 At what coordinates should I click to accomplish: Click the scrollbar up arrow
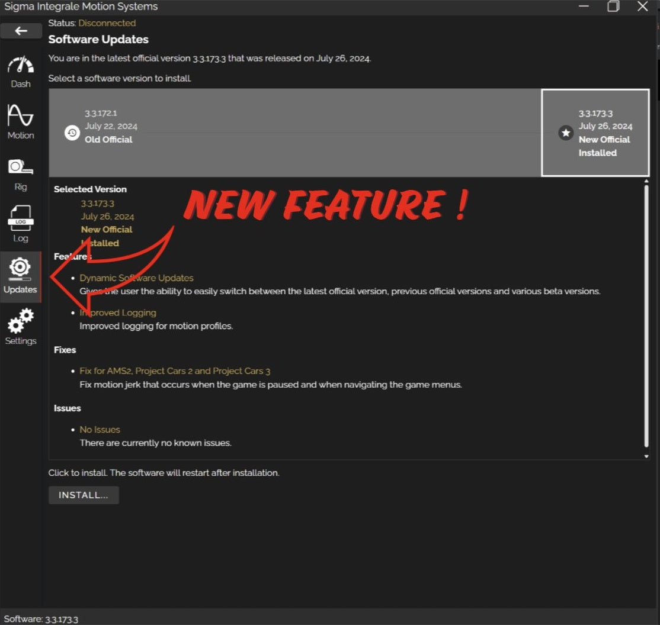[x=646, y=185]
